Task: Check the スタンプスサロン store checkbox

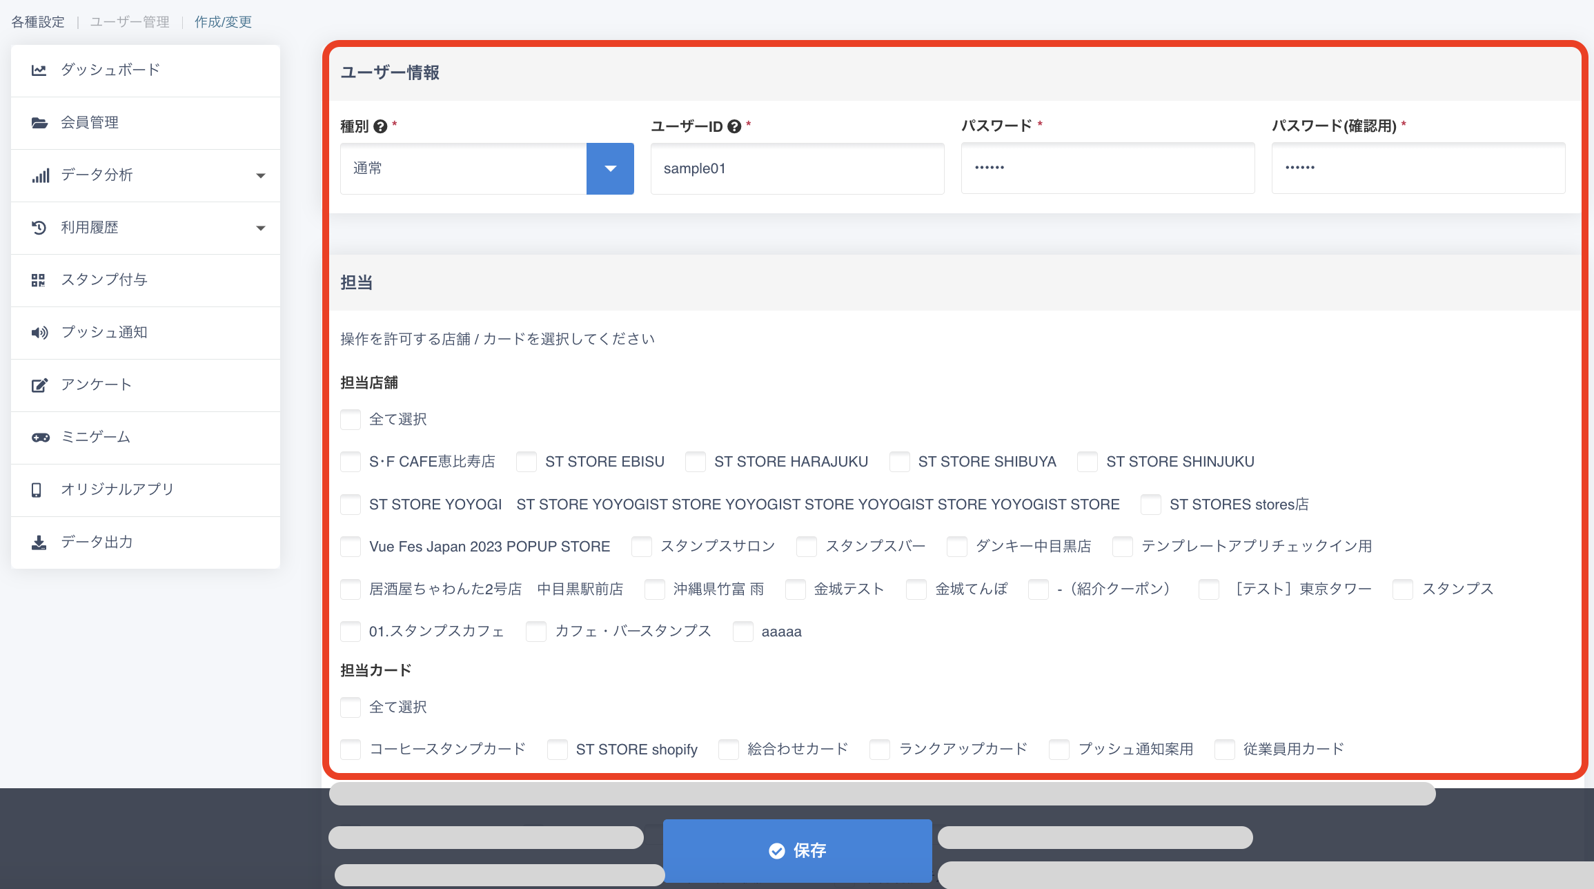Action: 642,547
